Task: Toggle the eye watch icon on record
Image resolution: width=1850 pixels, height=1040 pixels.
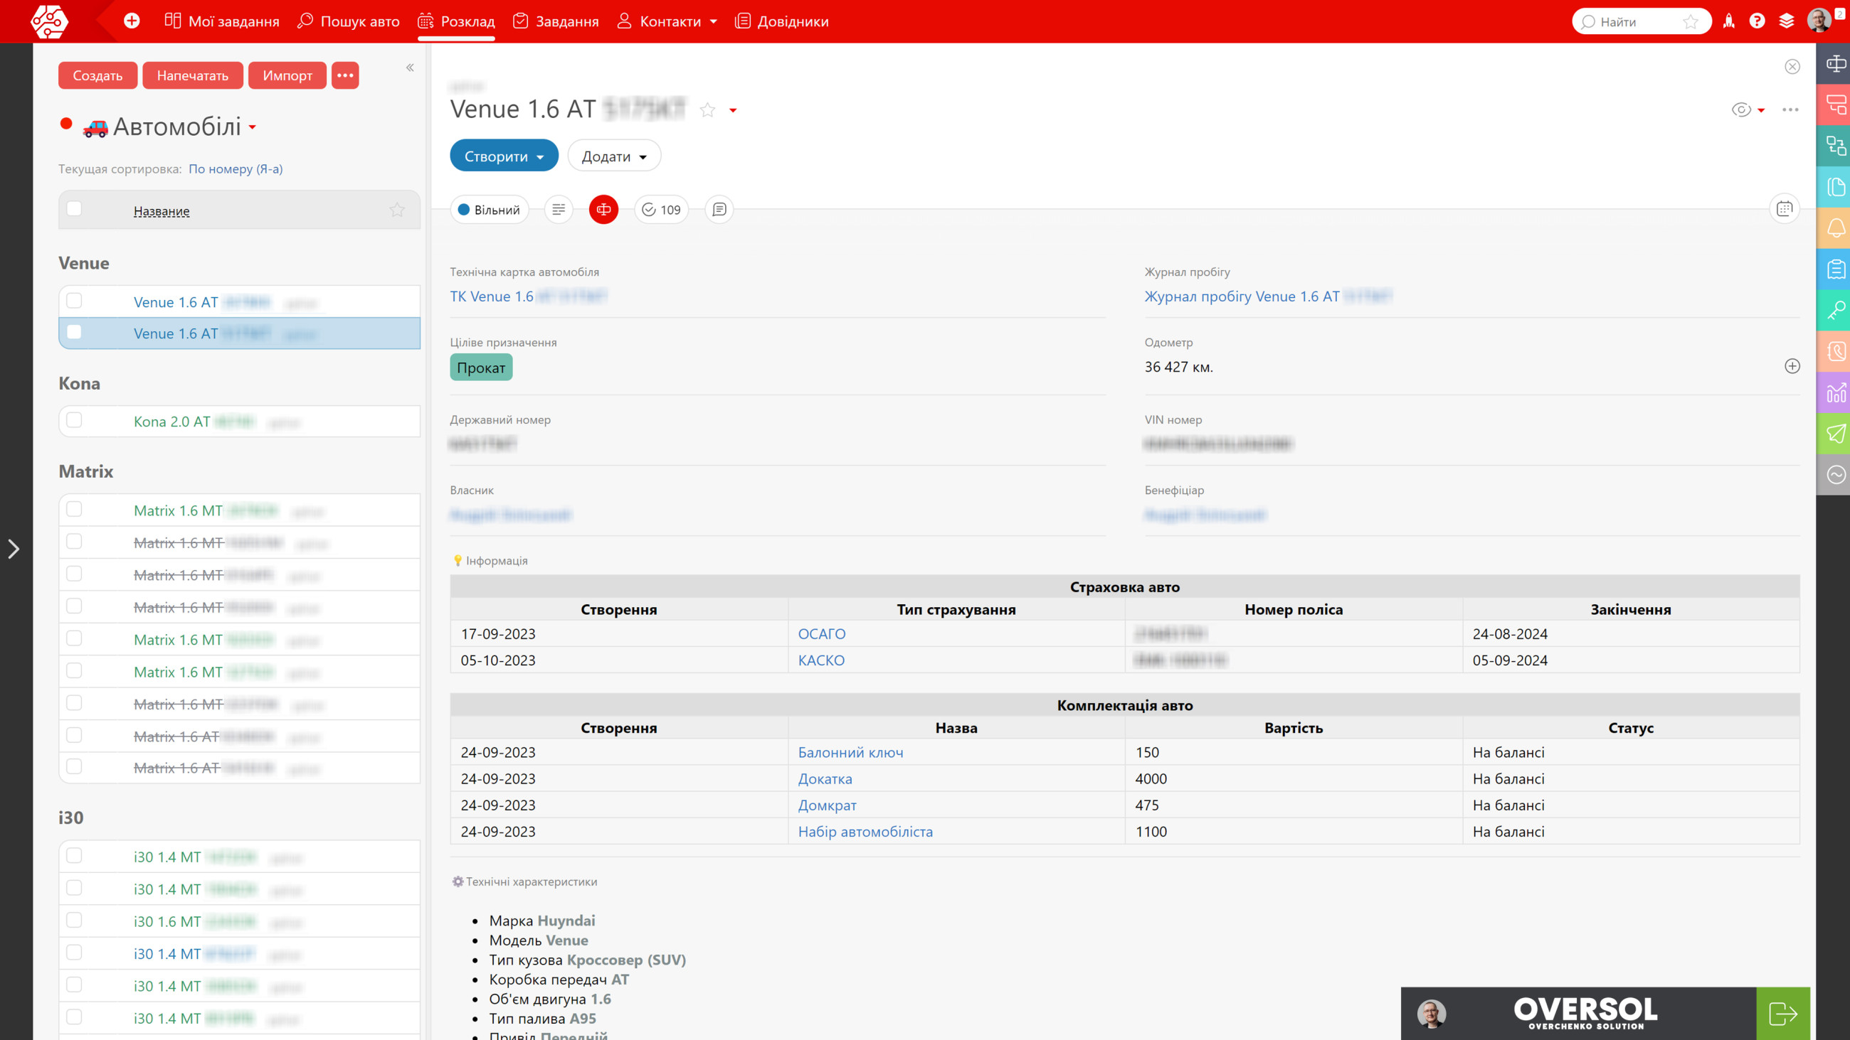Action: click(x=1741, y=109)
